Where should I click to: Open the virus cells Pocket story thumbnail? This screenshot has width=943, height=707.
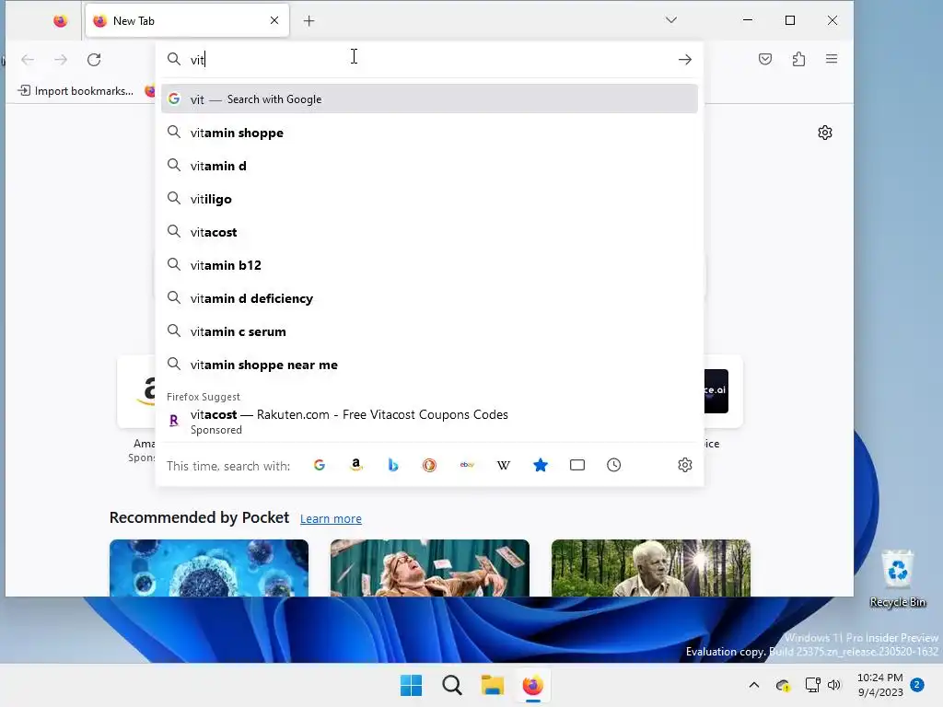tap(209, 568)
